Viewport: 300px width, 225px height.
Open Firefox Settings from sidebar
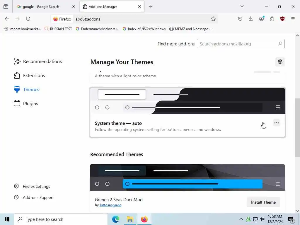32,186
